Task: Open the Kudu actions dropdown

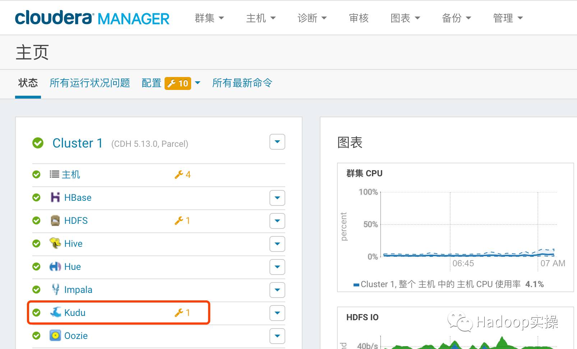Action: point(277,313)
